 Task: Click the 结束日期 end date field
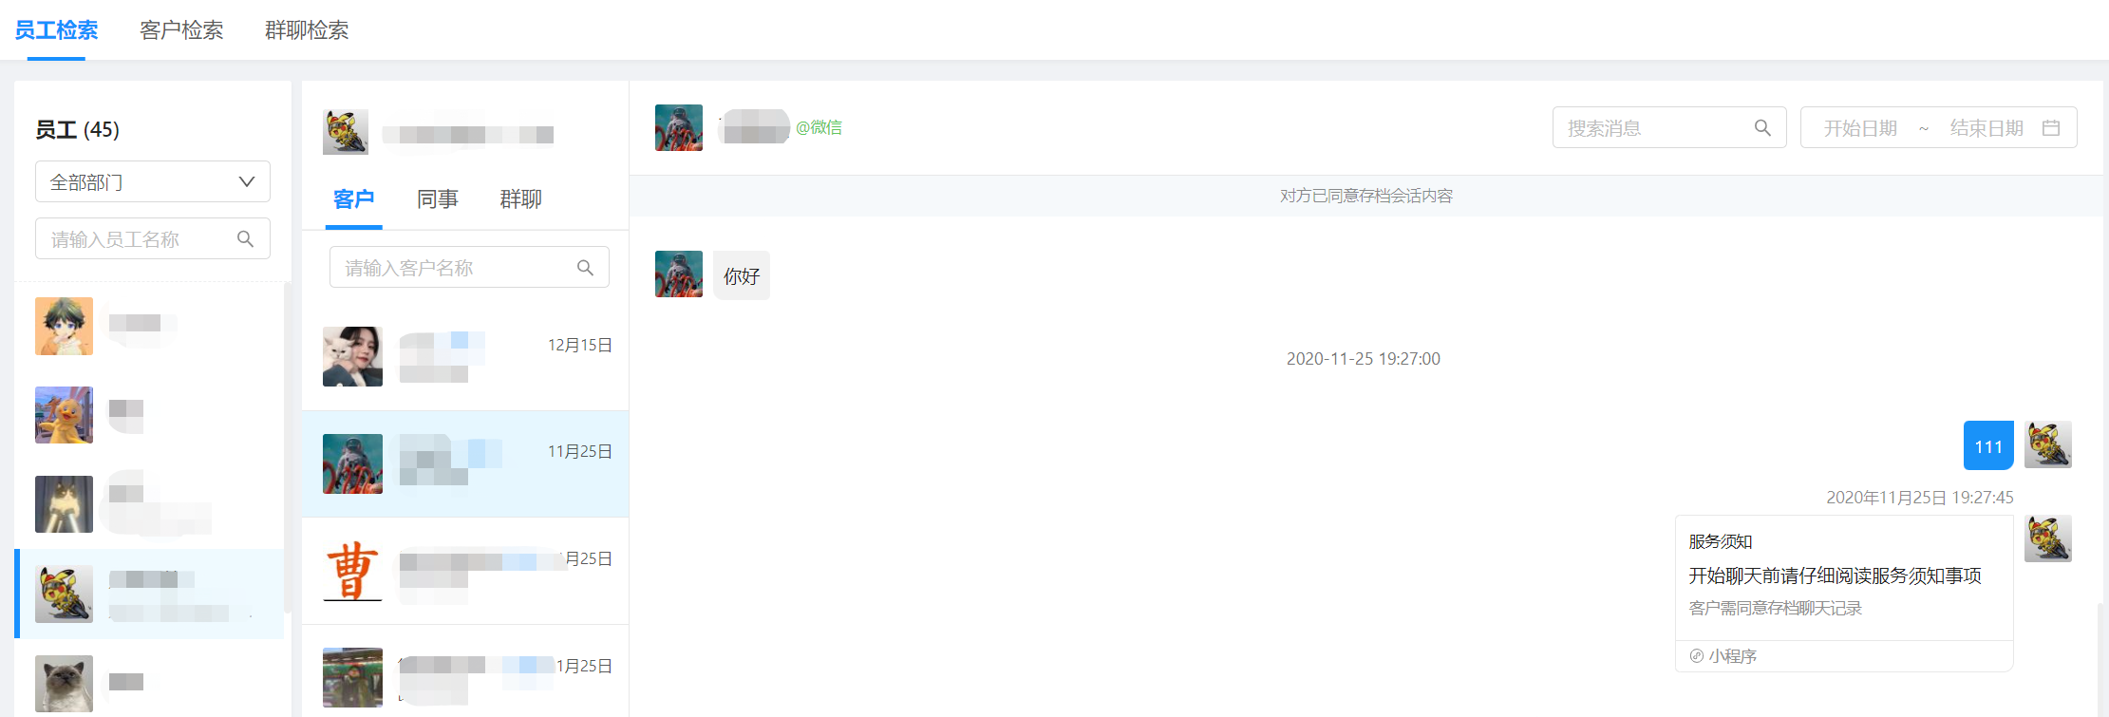click(x=1987, y=128)
